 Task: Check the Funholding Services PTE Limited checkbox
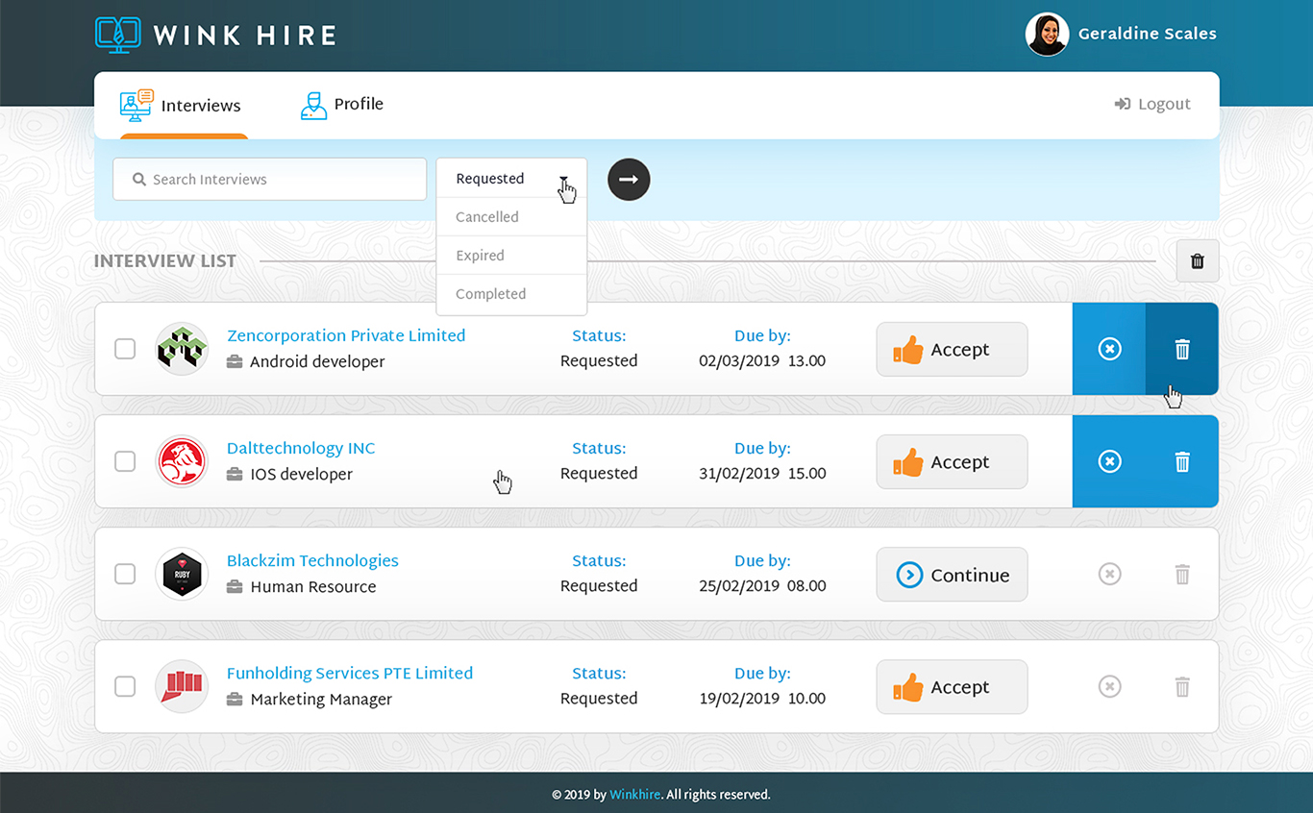125,686
